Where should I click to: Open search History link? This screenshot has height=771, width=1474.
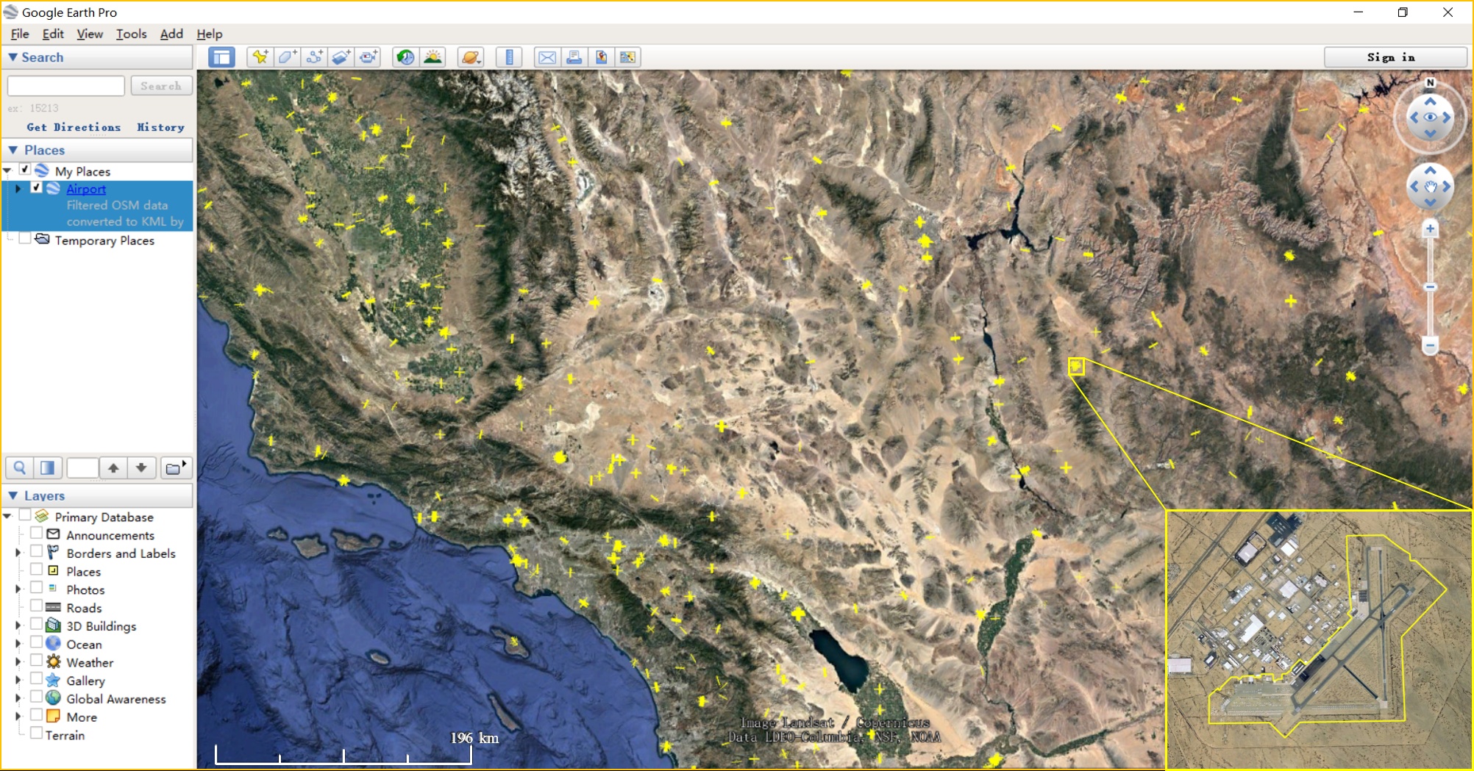[160, 127]
